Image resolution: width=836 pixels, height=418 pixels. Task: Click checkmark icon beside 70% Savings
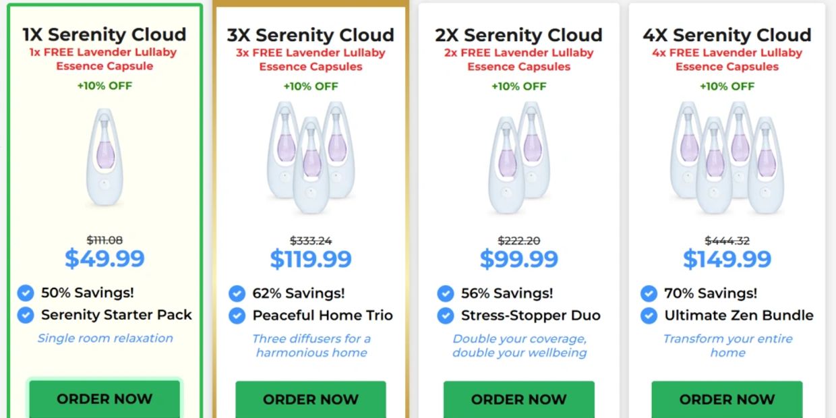coord(649,293)
